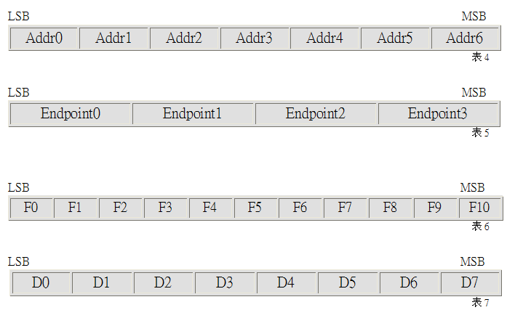Viewport: 515px width, 318px height.
Task: Select the Addr3 table cell
Action: click(255, 38)
